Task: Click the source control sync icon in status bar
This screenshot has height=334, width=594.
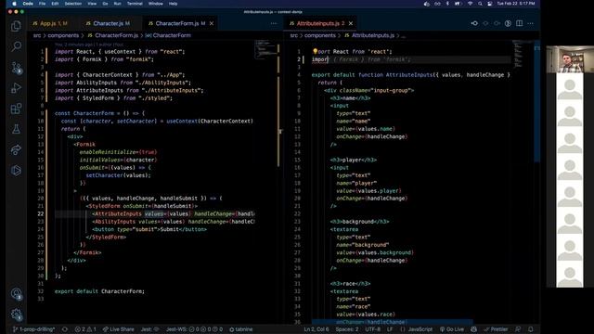Action: click(x=65, y=329)
